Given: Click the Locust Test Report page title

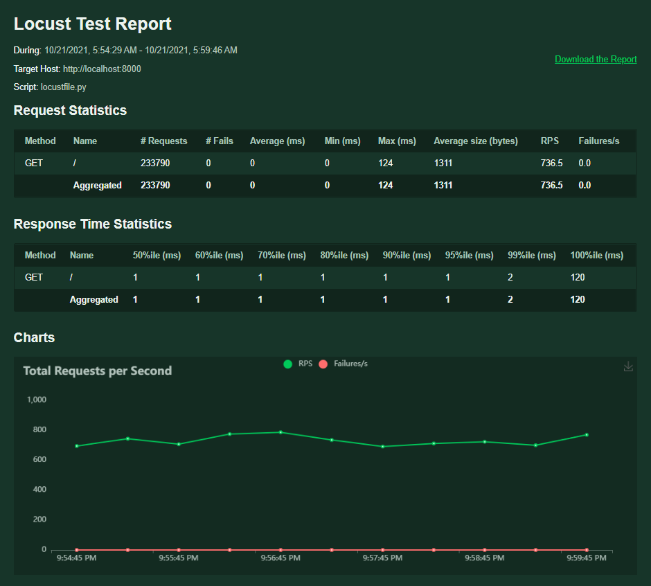Looking at the screenshot, I should (x=92, y=23).
